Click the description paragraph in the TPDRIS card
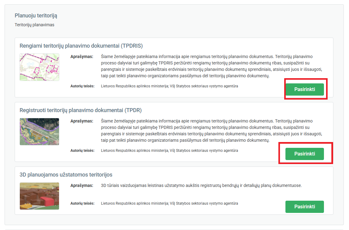Viewport: 349px width, 230px height. pyautogui.click(x=211, y=66)
